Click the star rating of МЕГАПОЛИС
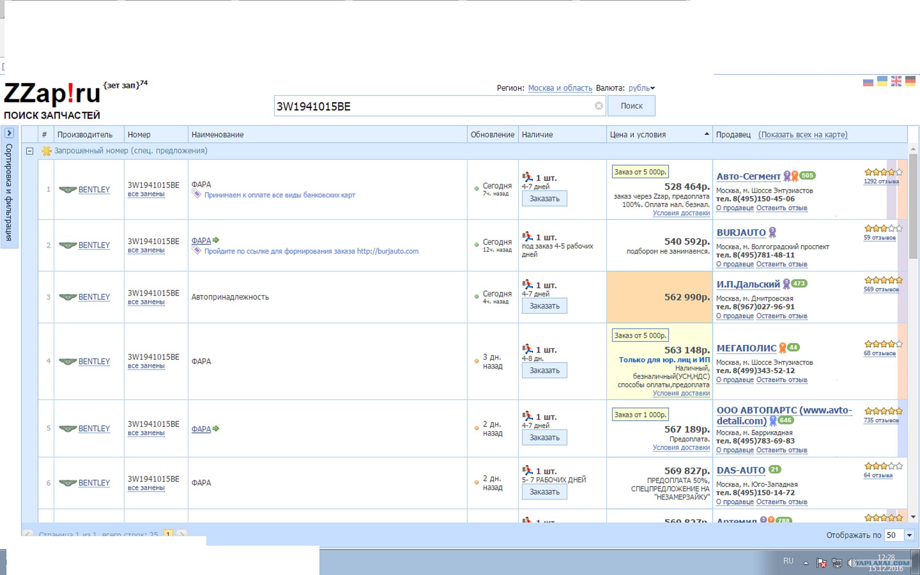The image size is (920, 575). [x=883, y=344]
